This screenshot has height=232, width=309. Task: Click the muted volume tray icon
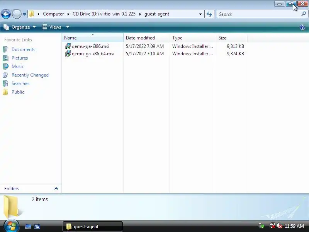(279, 226)
